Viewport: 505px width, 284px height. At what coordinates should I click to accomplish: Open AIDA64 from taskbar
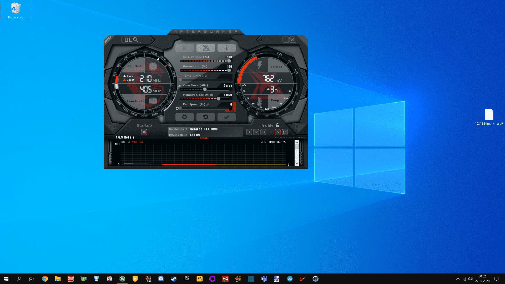tap(225, 279)
